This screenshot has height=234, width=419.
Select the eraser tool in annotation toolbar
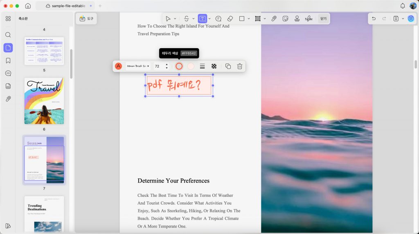[x=230, y=19]
